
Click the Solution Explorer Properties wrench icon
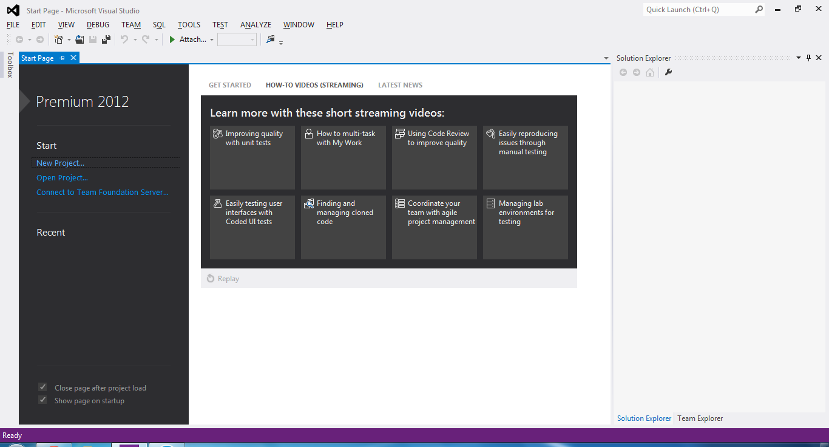[x=668, y=72]
